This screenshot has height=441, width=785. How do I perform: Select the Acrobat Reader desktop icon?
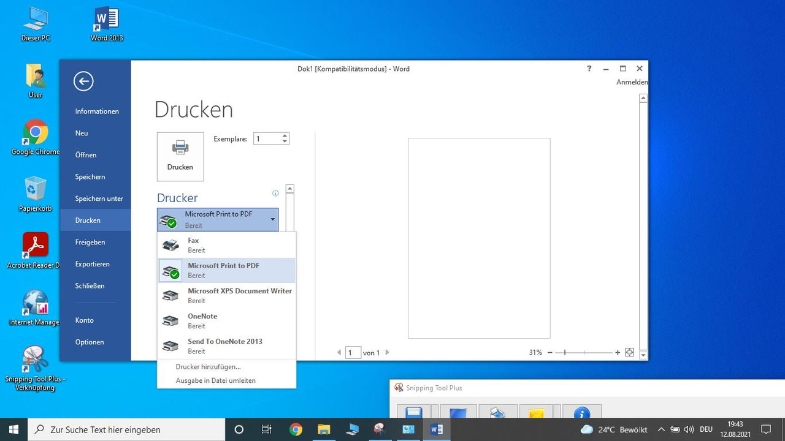coord(36,251)
